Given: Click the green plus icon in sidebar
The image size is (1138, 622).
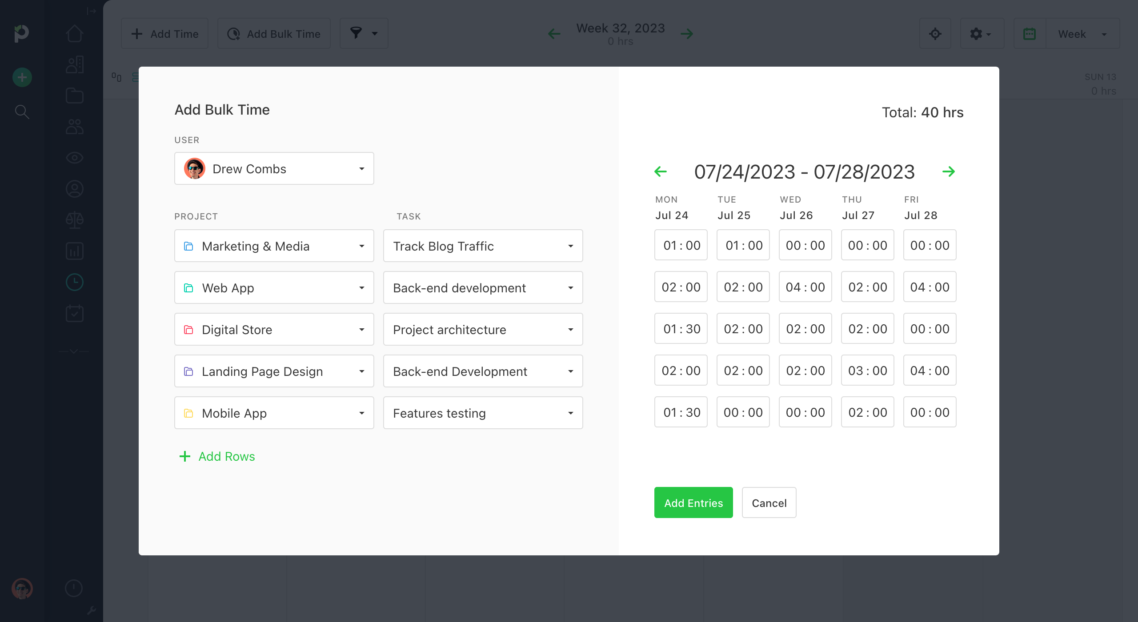Looking at the screenshot, I should click(22, 77).
